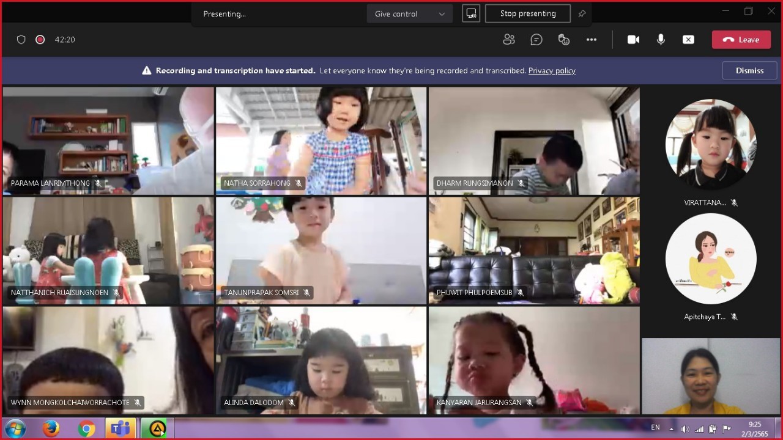Select NATHA SORRAHONG's video tile
This screenshot has width=783, height=440.
tap(321, 140)
